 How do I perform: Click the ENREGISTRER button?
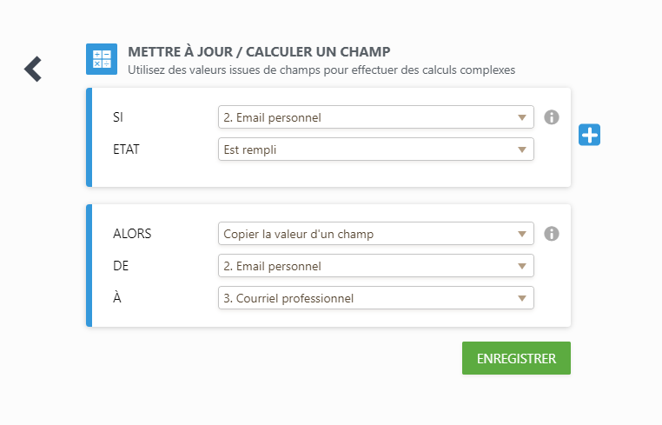[x=516, y=358]
